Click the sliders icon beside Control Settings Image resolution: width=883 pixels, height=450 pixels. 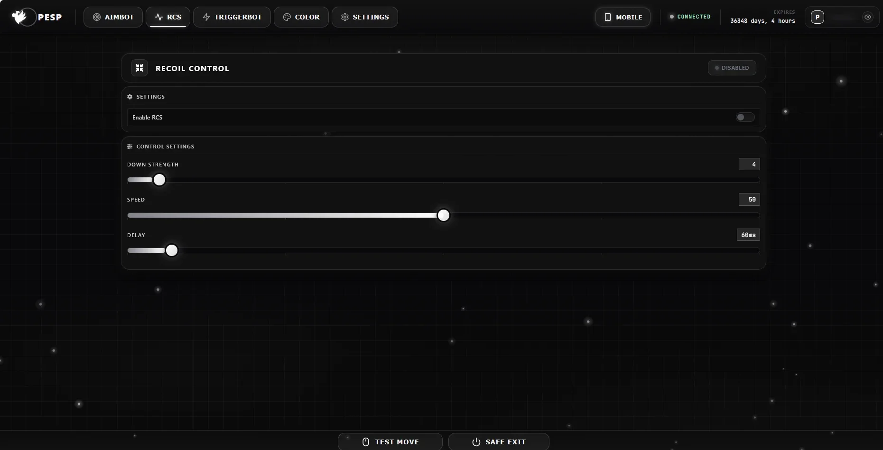pyautogui.click(x=130, y=147)
